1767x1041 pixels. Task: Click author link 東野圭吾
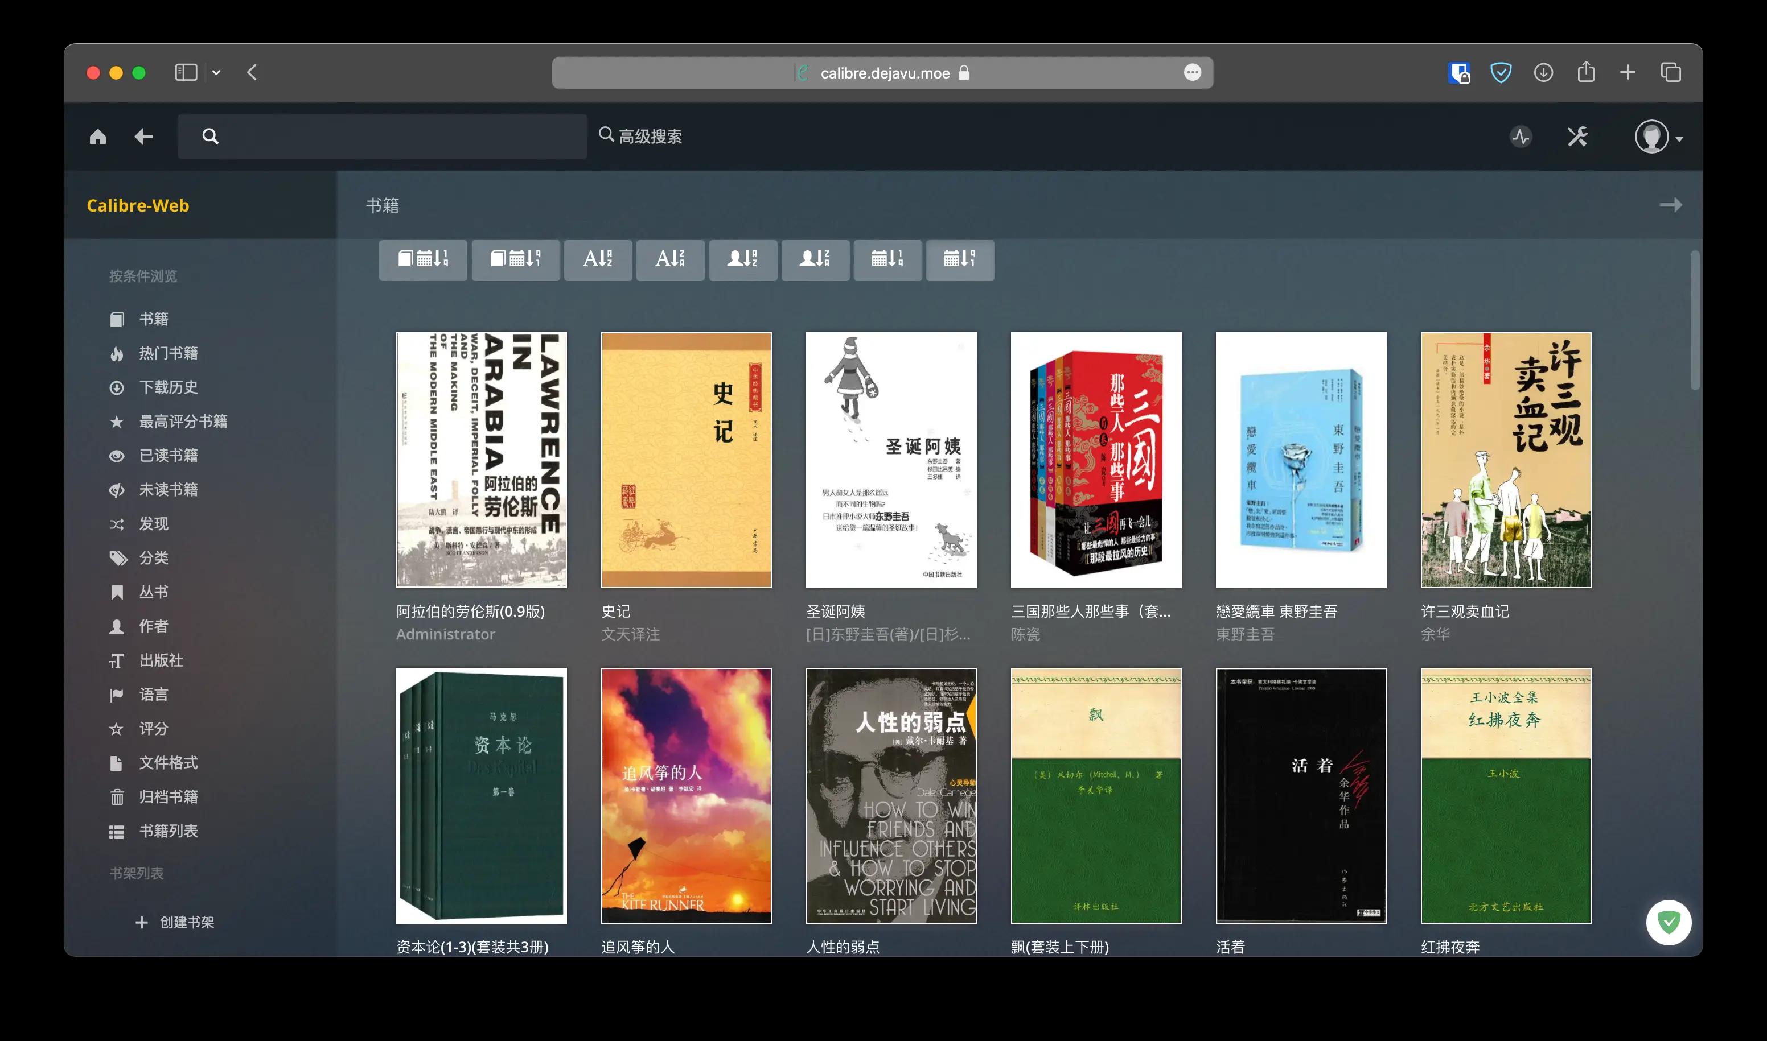[x=1246, y=634]
